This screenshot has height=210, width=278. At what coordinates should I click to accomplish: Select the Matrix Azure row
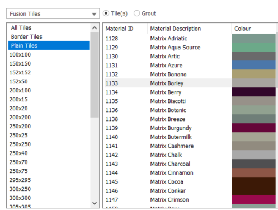point(190,65)
